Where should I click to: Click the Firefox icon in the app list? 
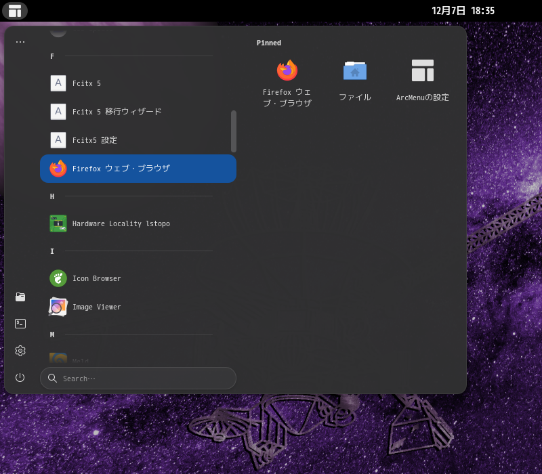(58, 168)
